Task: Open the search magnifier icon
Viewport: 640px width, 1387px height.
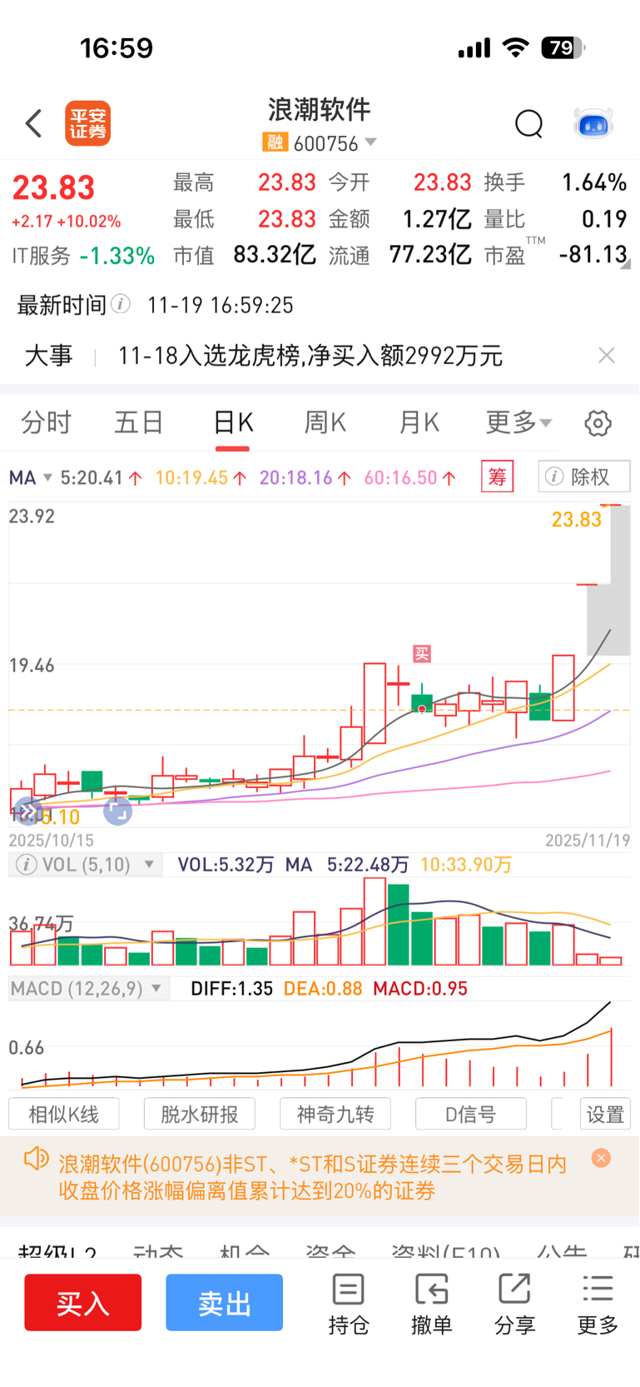Action: (529, 123)
